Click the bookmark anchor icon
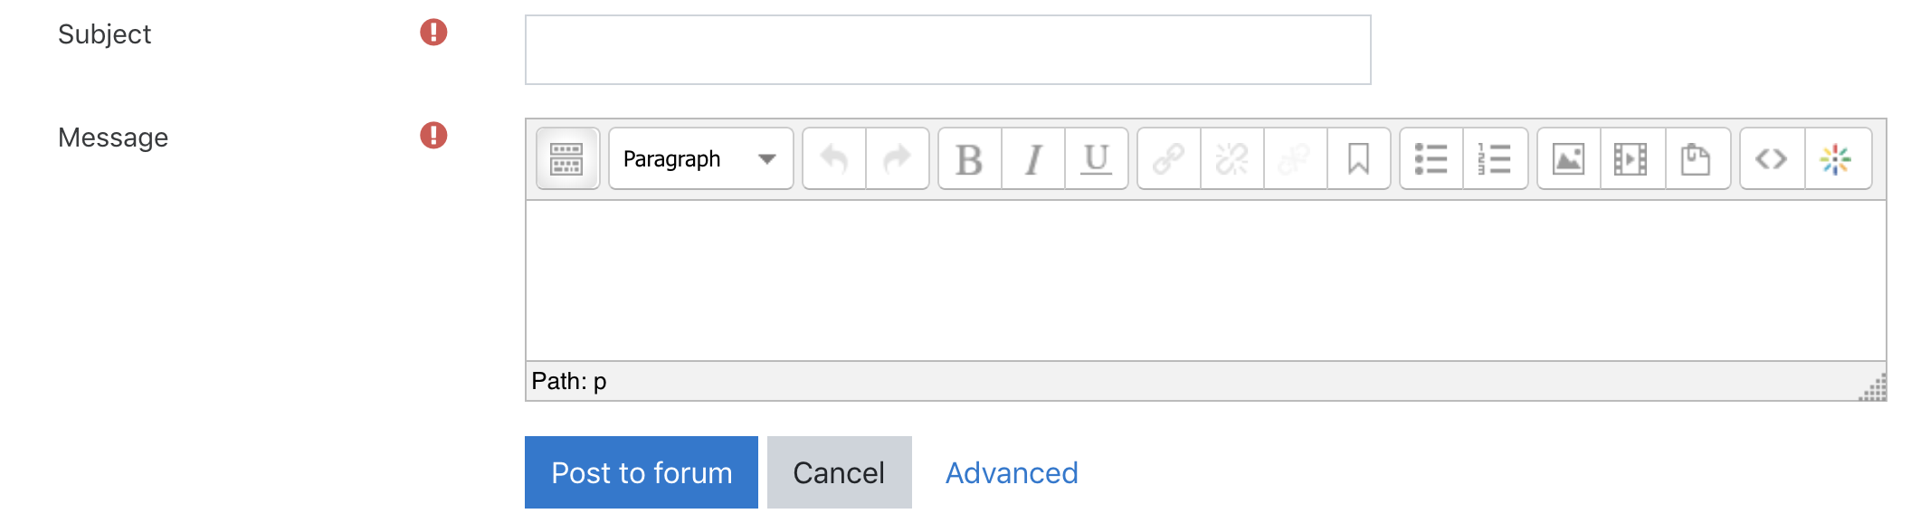The image size is (1911, 523). (1359, 158)
